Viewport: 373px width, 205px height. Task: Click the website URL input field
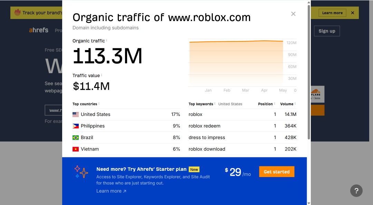click(x=54, y=110)
